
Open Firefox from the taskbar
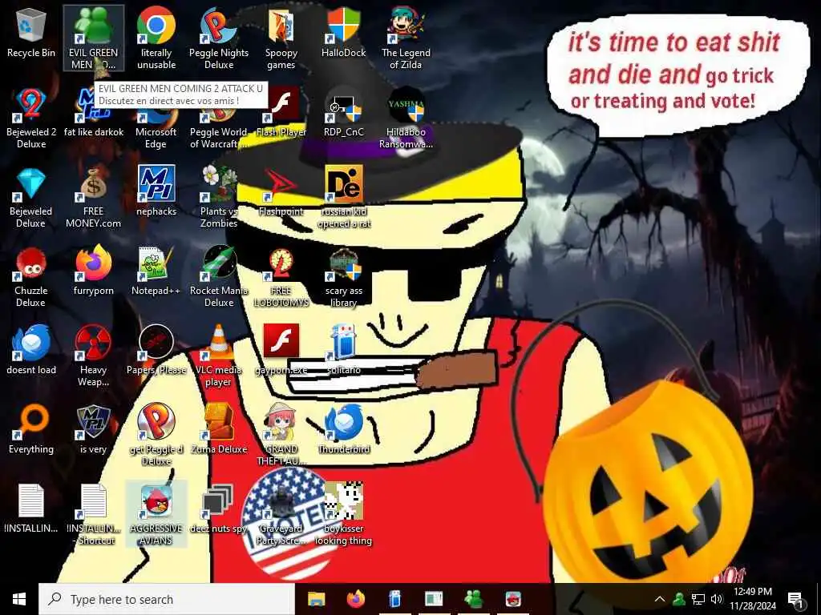[355, 599]
